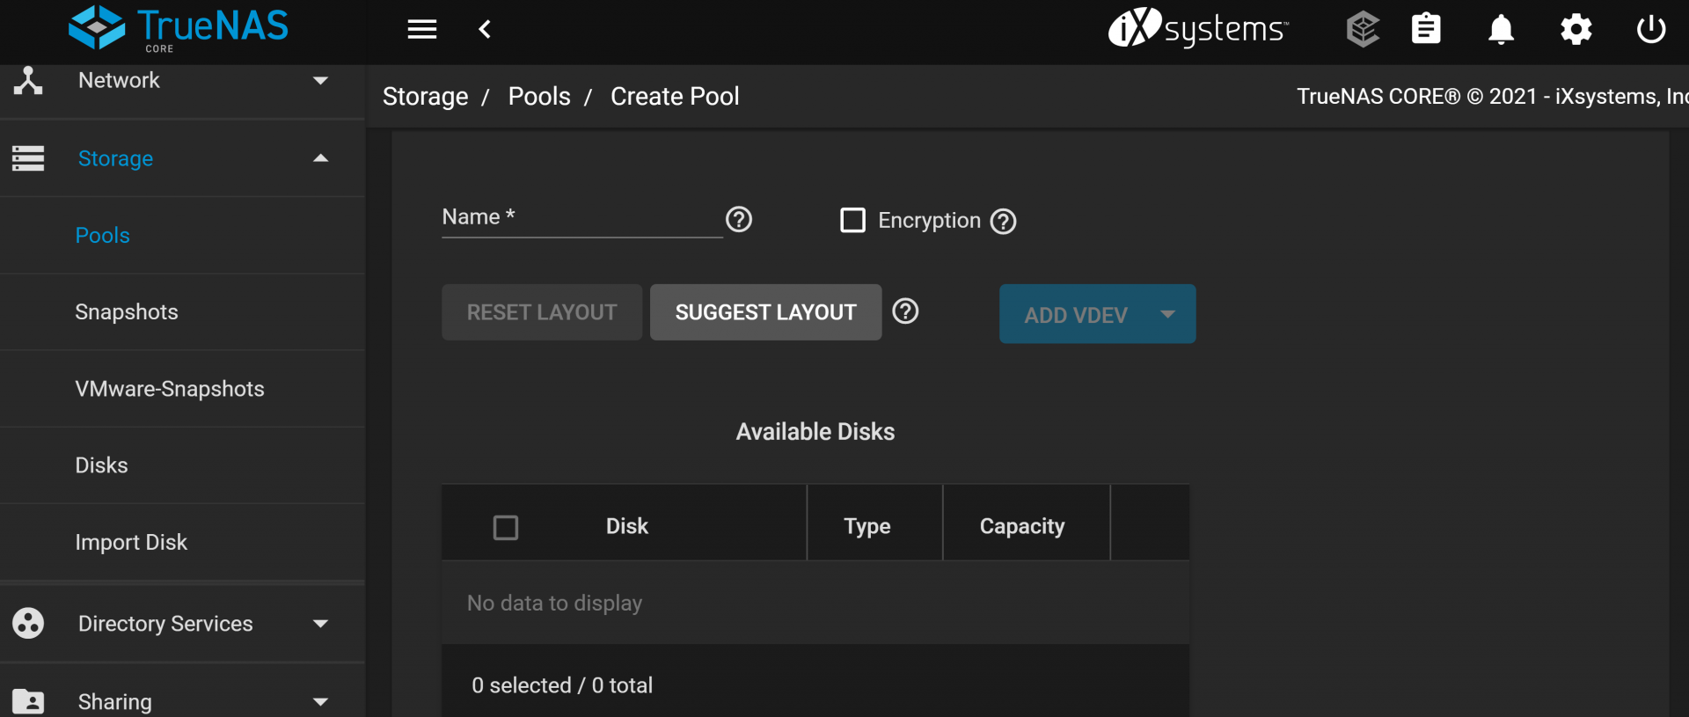Enable the Encryption checkbox
Viewport: 1689px width, 717px height.
tap(852, 220)
